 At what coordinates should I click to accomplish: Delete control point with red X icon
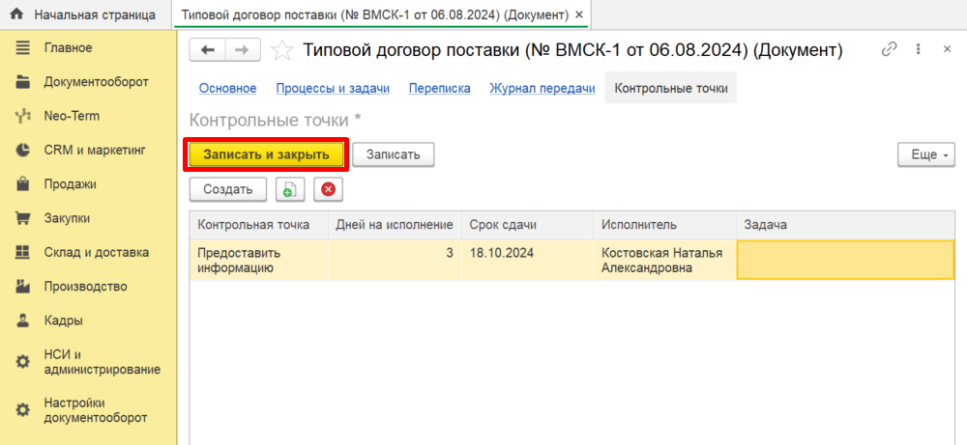328,189
